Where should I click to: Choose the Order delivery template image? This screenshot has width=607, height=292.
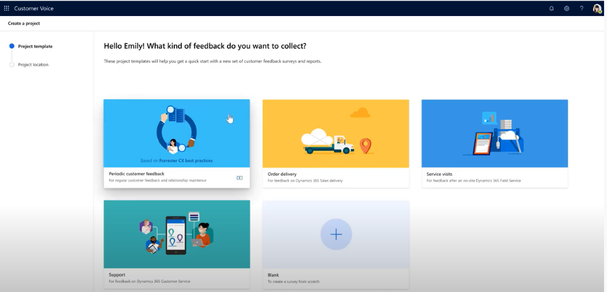coord(336,134)
